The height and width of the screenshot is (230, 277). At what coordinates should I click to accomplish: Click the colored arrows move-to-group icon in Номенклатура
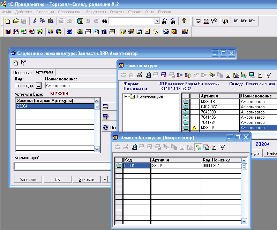(180, 75)
